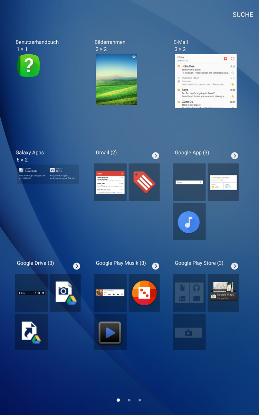259x415 pixels.
Task: Choose the Google Maps recommended app widget
Action: click(223, 293)
